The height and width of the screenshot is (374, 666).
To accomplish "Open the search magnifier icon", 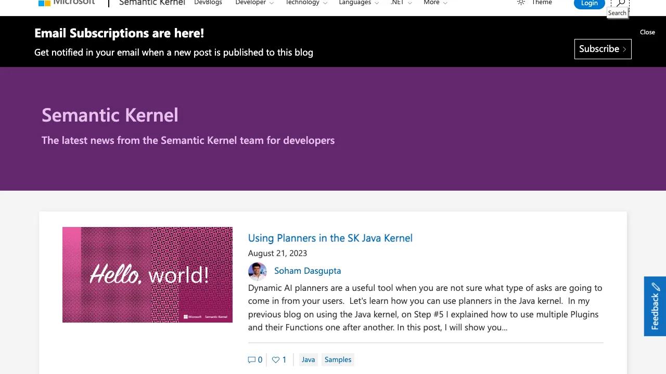I will (x=620, y=4).
